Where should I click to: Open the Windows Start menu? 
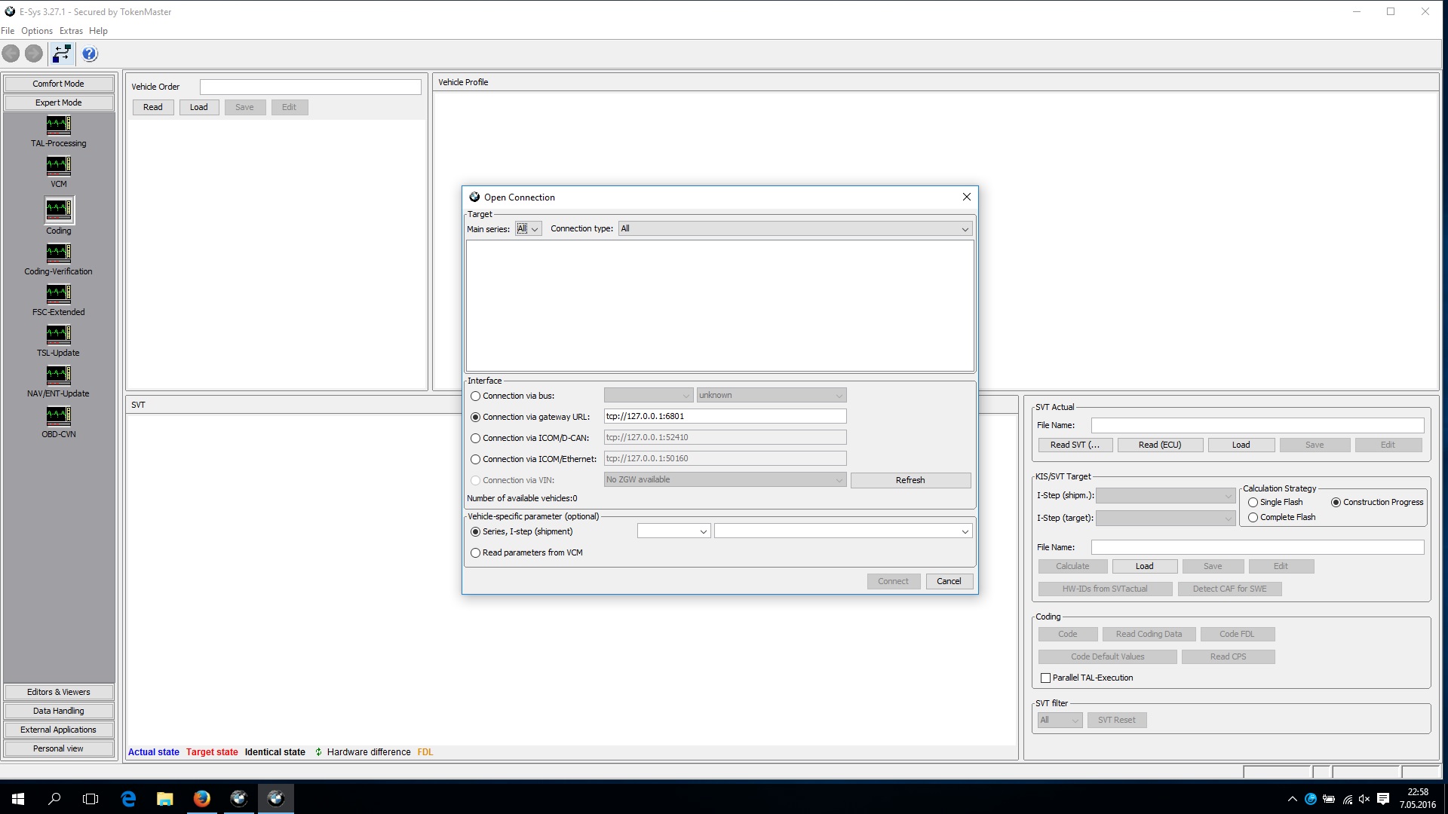18,798
